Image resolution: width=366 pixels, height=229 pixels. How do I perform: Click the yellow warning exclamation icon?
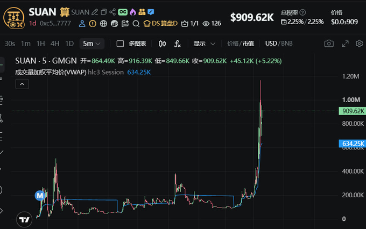[x=93, y=24]
